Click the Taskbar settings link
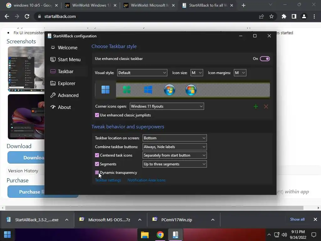Image resolution: width=321 pixels, height=241 pixels. click(x=108, y=180)
